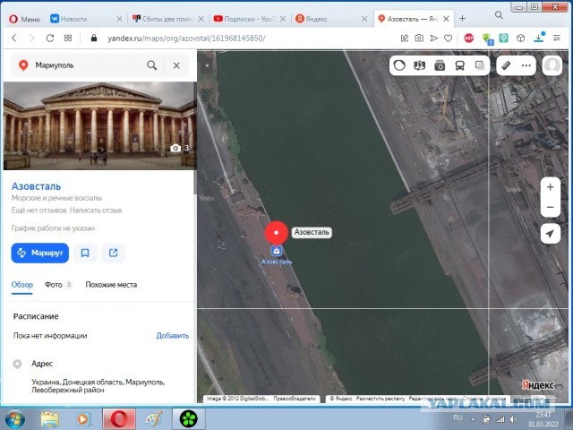Viewport: 573px width, 430px height.
Task: Click the Мариуполь search field
Action: pos(88,65)
